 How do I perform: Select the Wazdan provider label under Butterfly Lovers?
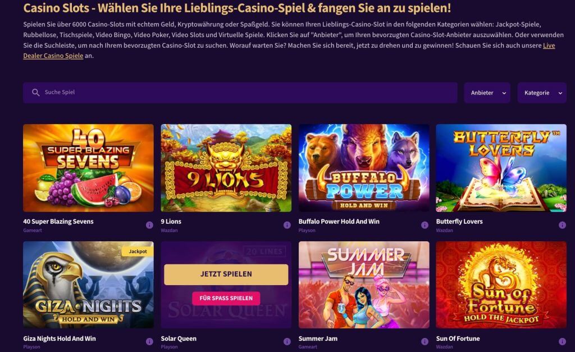pyautogui.click(x=444, y=230)
